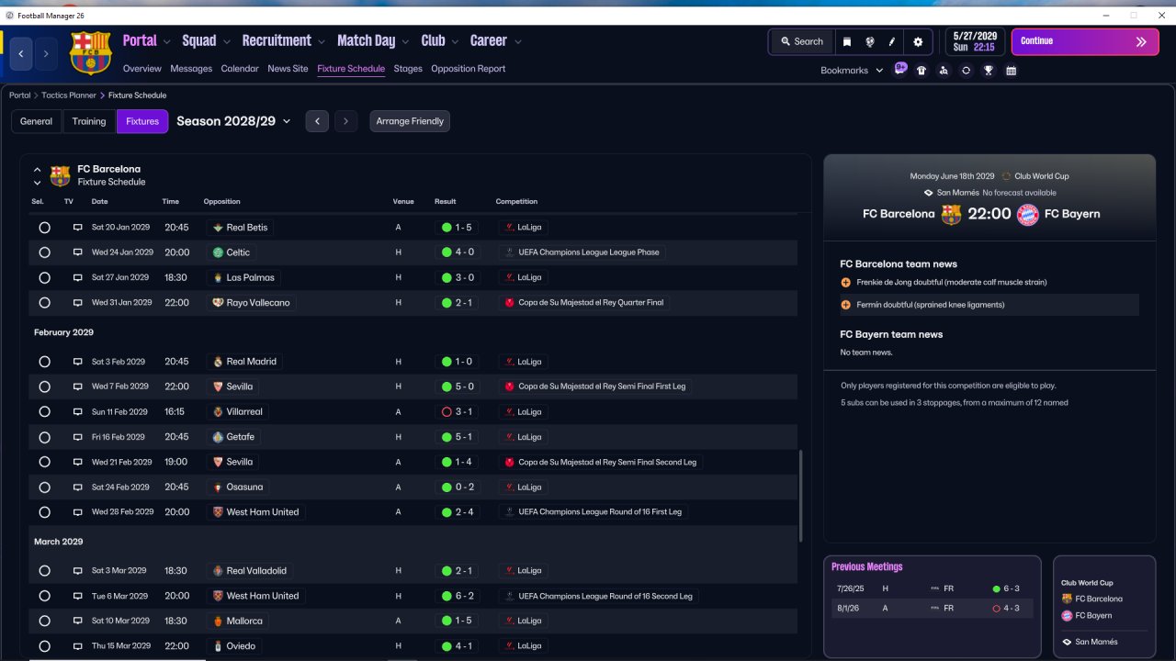Click the 6 - 2 West Ham result
The image size is (1176, 661).
[x=458, y=596]
